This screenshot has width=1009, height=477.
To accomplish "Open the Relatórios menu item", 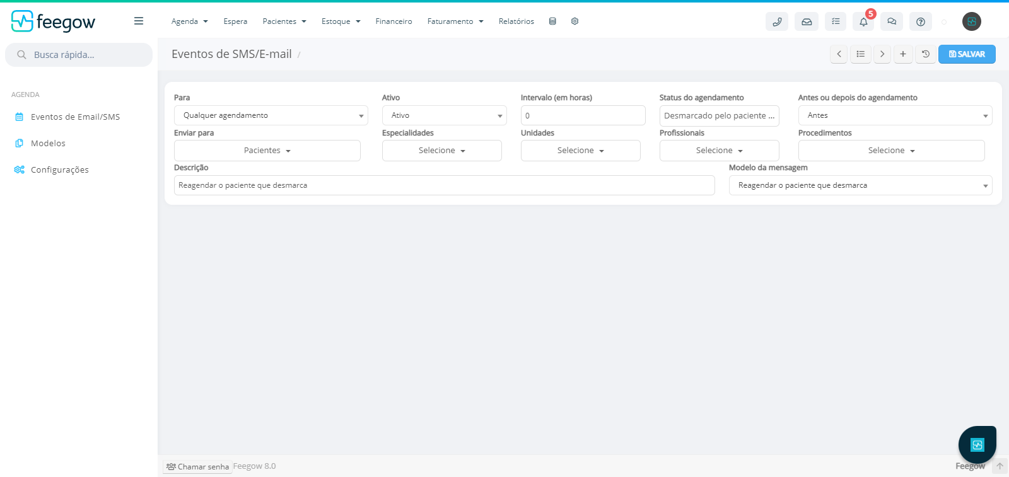I will click(x=516, y=21).
